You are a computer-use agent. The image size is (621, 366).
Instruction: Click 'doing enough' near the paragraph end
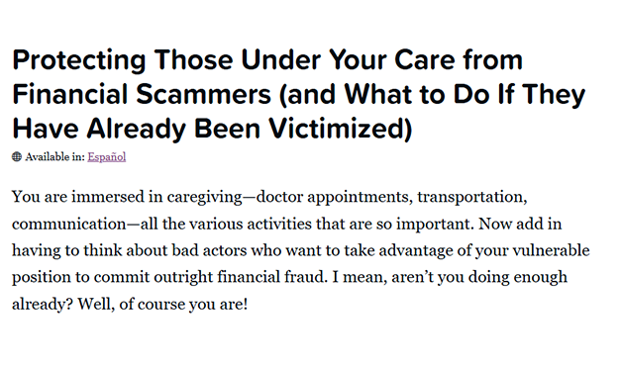click(x=518, y=277)
